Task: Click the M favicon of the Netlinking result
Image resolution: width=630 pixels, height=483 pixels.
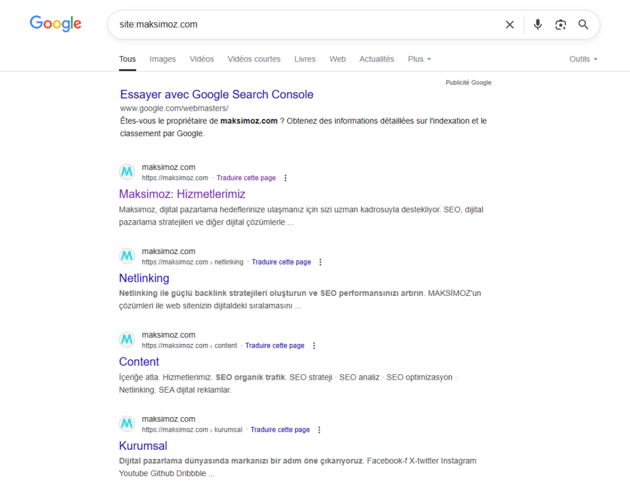Action: click(127, 256)
